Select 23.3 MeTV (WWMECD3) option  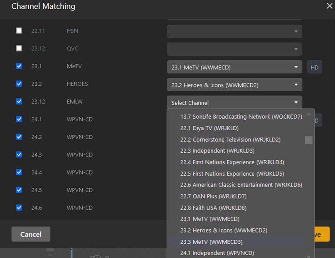pyautogui.click(x=237, y=242)
